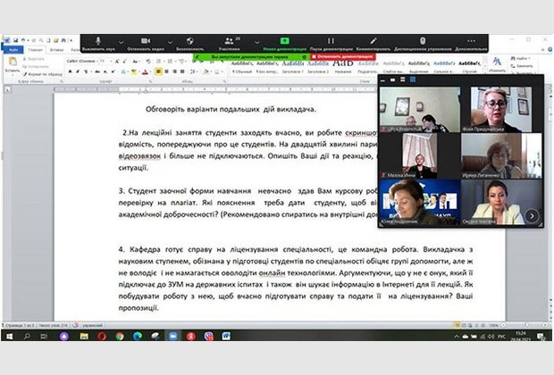The image size is (554, 375).
Task: Open the Word File tab
Action: coord(13,50)
